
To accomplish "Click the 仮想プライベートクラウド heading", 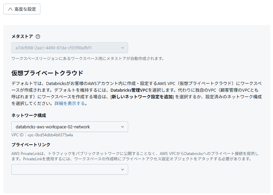I will click(47, 73).
